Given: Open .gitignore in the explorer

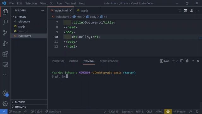Looking at the screenshot, I should (29, 22).
